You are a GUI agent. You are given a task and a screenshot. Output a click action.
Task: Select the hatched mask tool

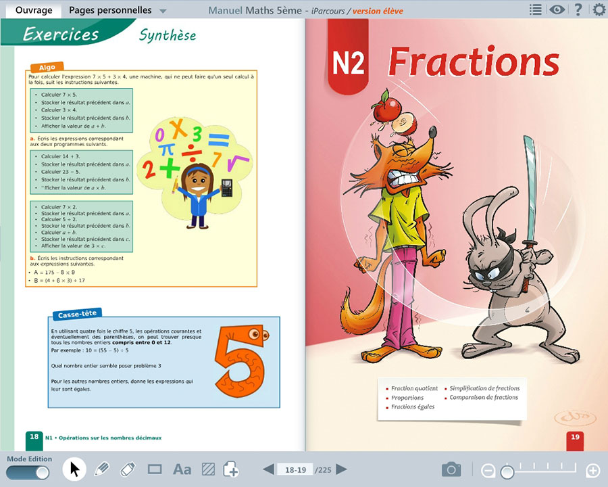coord(209,469)
